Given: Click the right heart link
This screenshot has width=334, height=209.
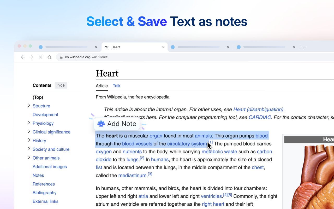Looking at the screenshot, I should click(x=213, y=204).
